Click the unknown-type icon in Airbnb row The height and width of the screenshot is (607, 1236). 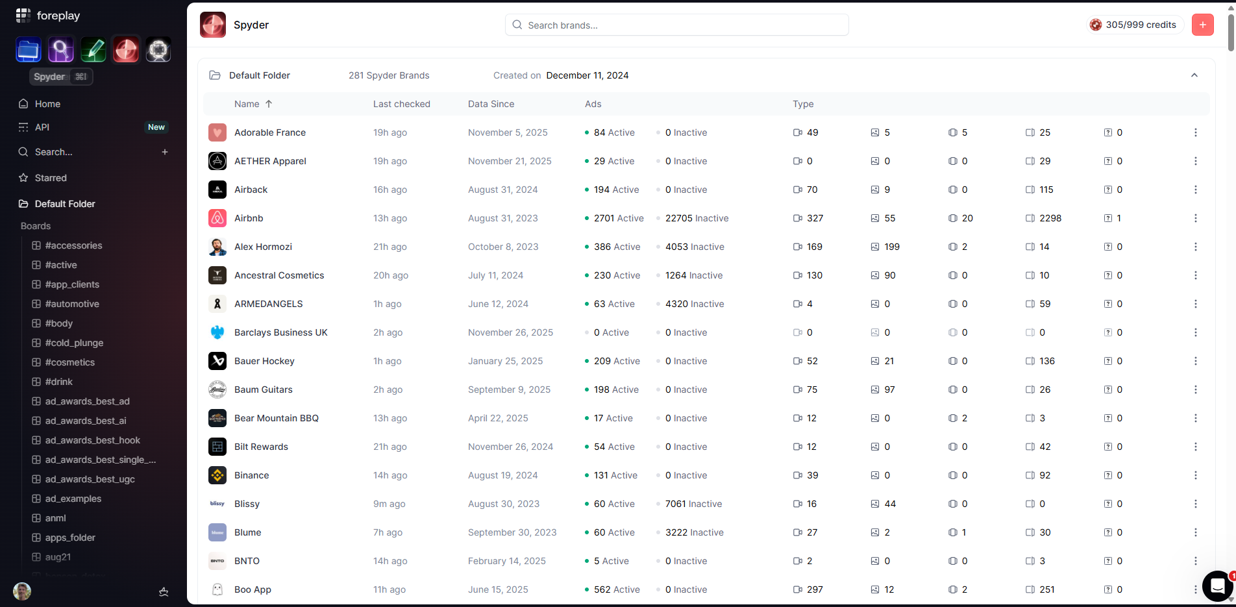tap(1107, 218)
